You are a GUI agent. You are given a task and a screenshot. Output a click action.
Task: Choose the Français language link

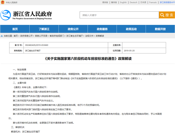click(153, 2)
